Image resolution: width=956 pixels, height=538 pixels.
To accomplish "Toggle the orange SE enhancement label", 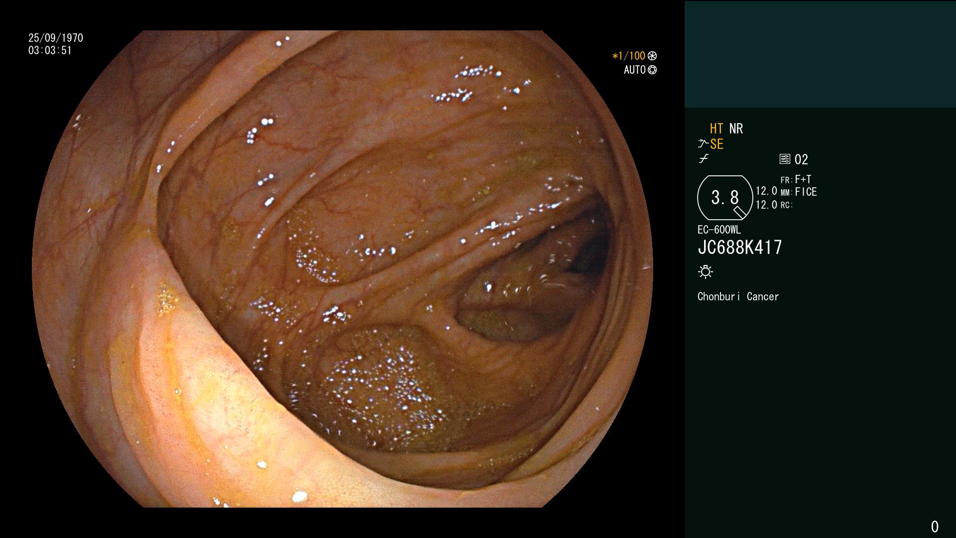I will 717,144.
